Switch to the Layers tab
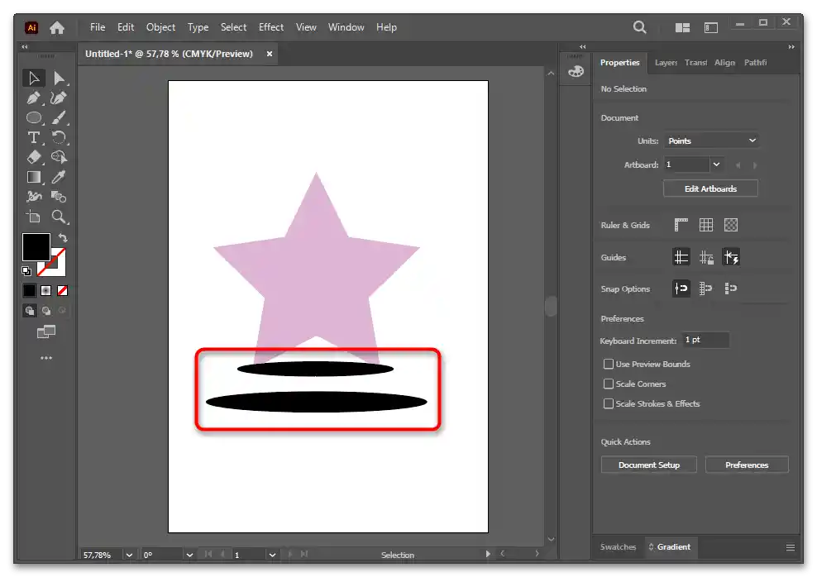This screenshot has width=817, height=577. [666, 63]
